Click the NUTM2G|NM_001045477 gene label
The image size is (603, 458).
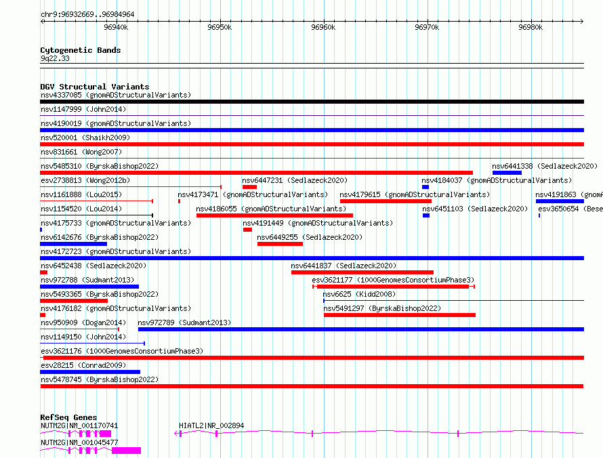pos(79,442)
